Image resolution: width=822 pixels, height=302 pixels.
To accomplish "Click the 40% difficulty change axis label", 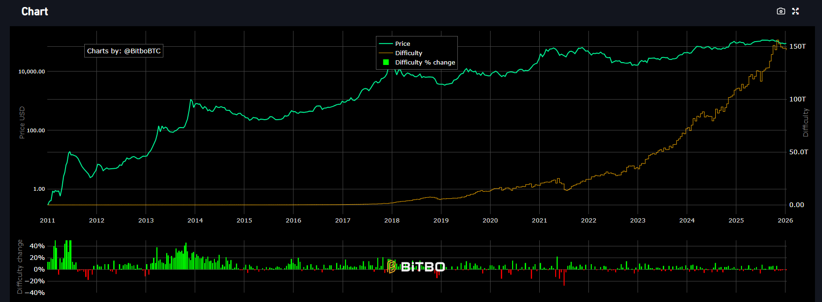I will pos(37,246).
